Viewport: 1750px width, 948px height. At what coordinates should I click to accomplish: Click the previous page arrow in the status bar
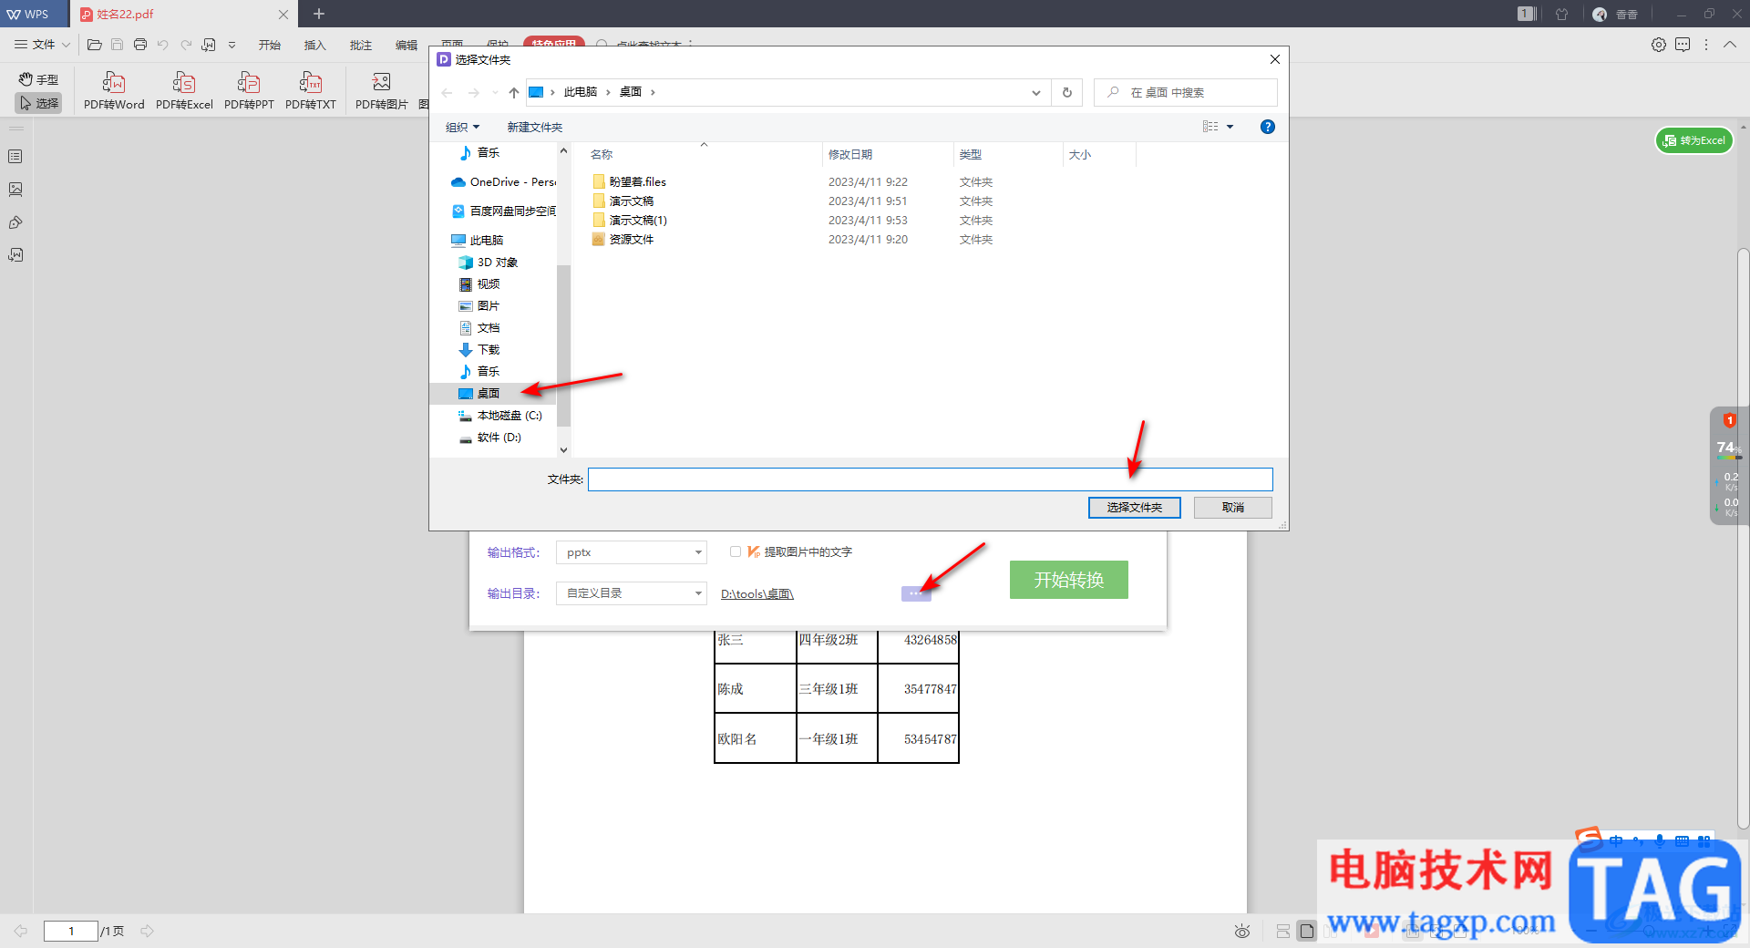[x=20, y=931]
